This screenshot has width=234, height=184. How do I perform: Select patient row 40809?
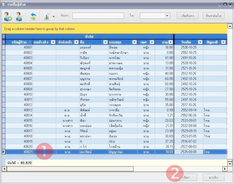point(115,89)
